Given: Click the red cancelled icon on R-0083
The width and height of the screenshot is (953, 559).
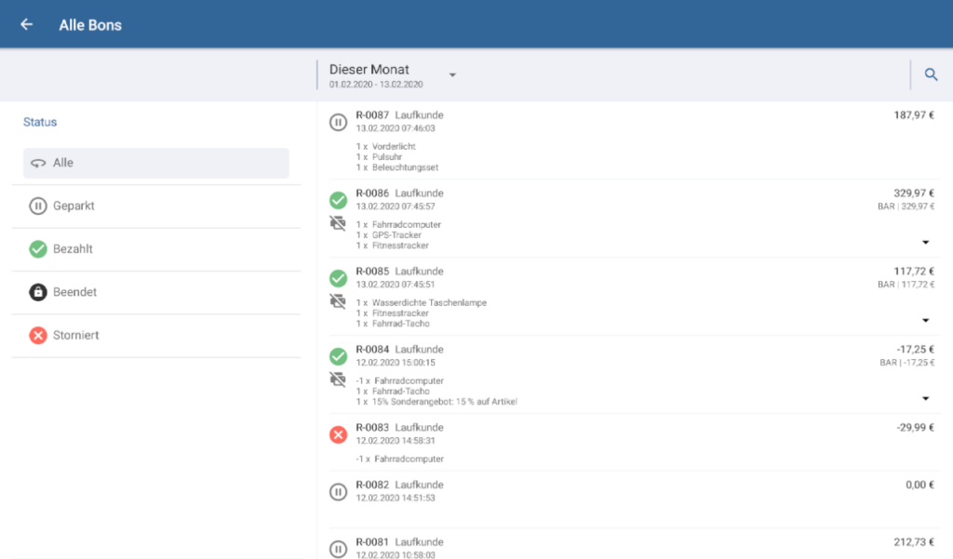Looking at the screenshot, I should tap(338, 434).
